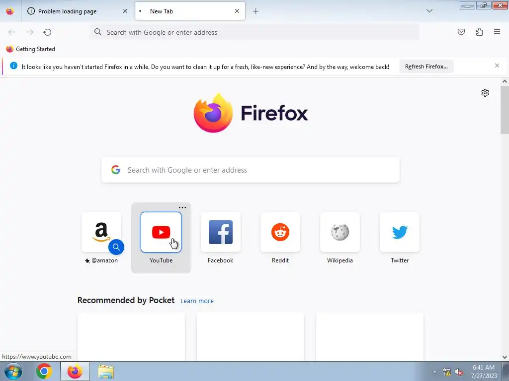The height and width of the screenshot is (381, 509).
Task: Dismiss the welcome back notification bar
Action: pyautogui.click(x=497, y=66)
